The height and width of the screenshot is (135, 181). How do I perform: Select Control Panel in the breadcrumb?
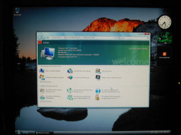[x=56, y=38]
